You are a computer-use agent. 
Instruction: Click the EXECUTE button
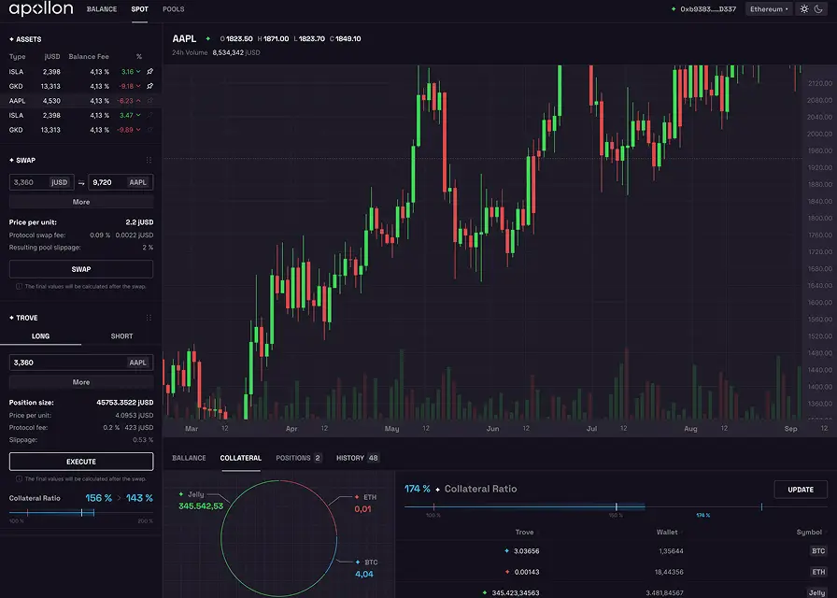coord(81,462)
